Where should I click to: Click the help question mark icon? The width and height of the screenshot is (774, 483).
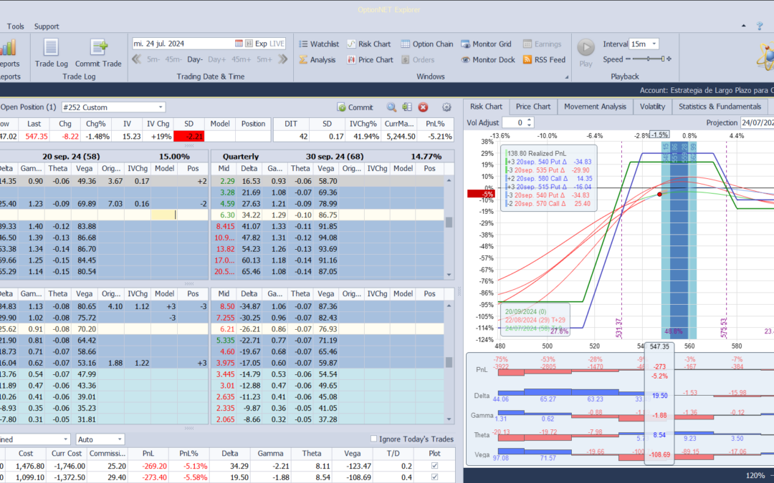(x=760, y=26)
